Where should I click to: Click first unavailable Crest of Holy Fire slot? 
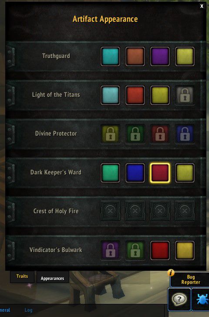[110, 211]
